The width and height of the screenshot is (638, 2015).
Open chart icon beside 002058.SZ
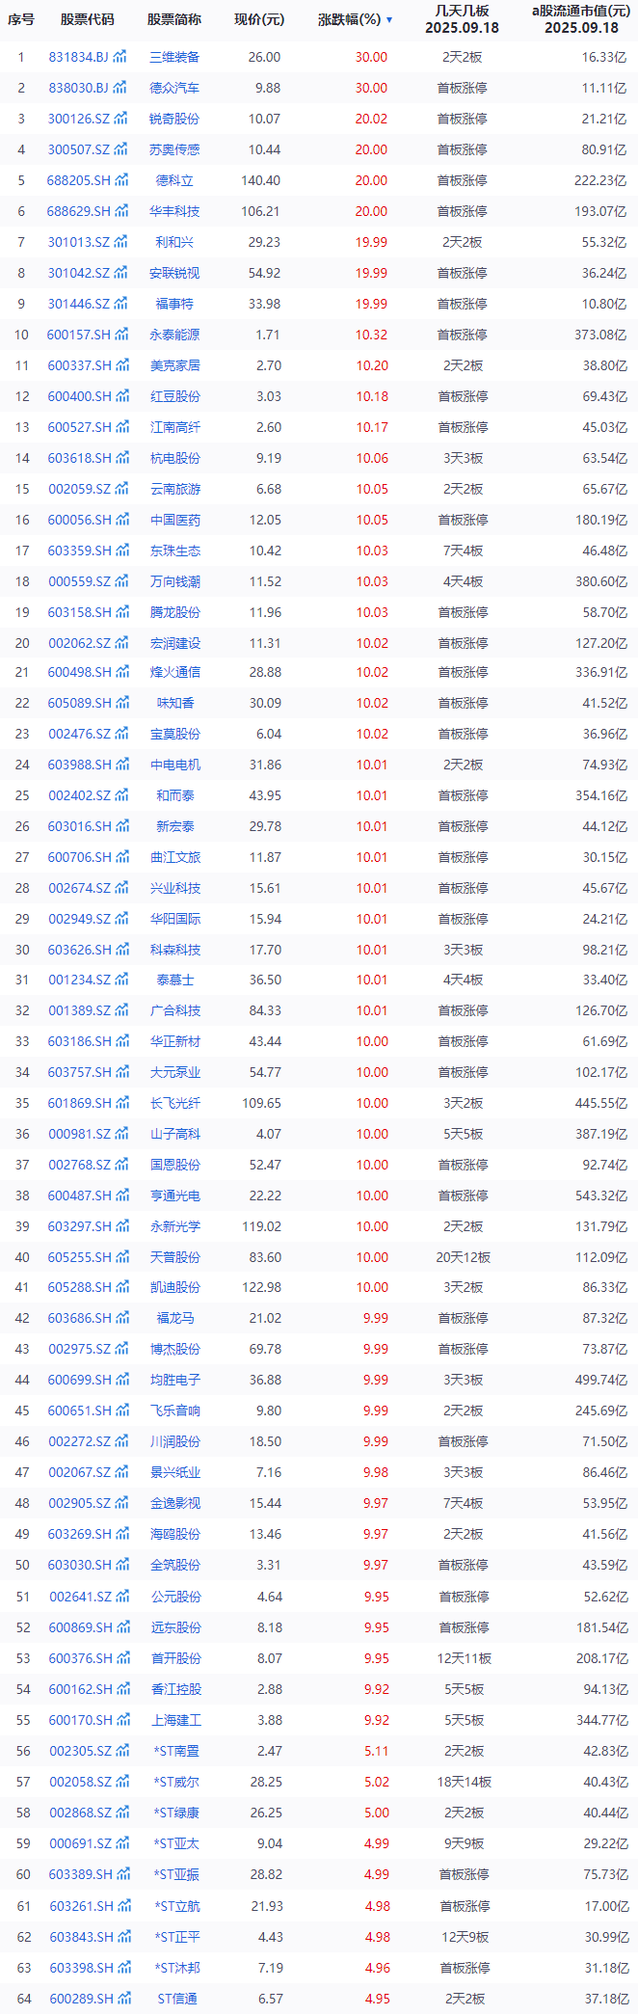click(120, 1782)
